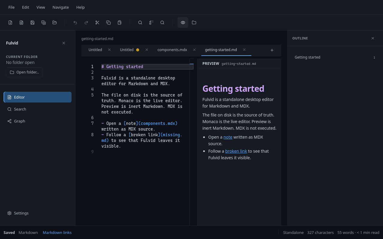Click line number 5 in the editor gutter

point(92,95)
